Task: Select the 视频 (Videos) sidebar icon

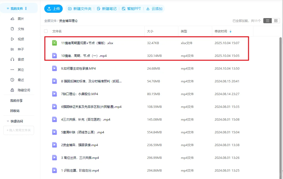Action: tap(13, 39)
